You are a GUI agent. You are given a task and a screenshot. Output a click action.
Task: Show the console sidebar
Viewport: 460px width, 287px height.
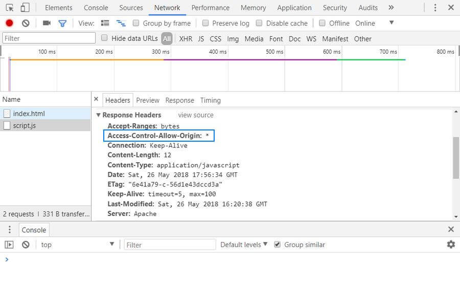tap(9, 245)
